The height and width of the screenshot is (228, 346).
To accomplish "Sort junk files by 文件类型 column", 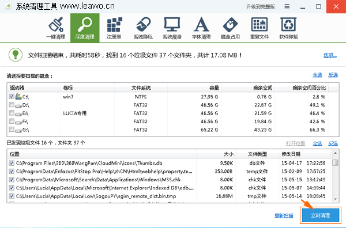I will click(x=257, y=154).
